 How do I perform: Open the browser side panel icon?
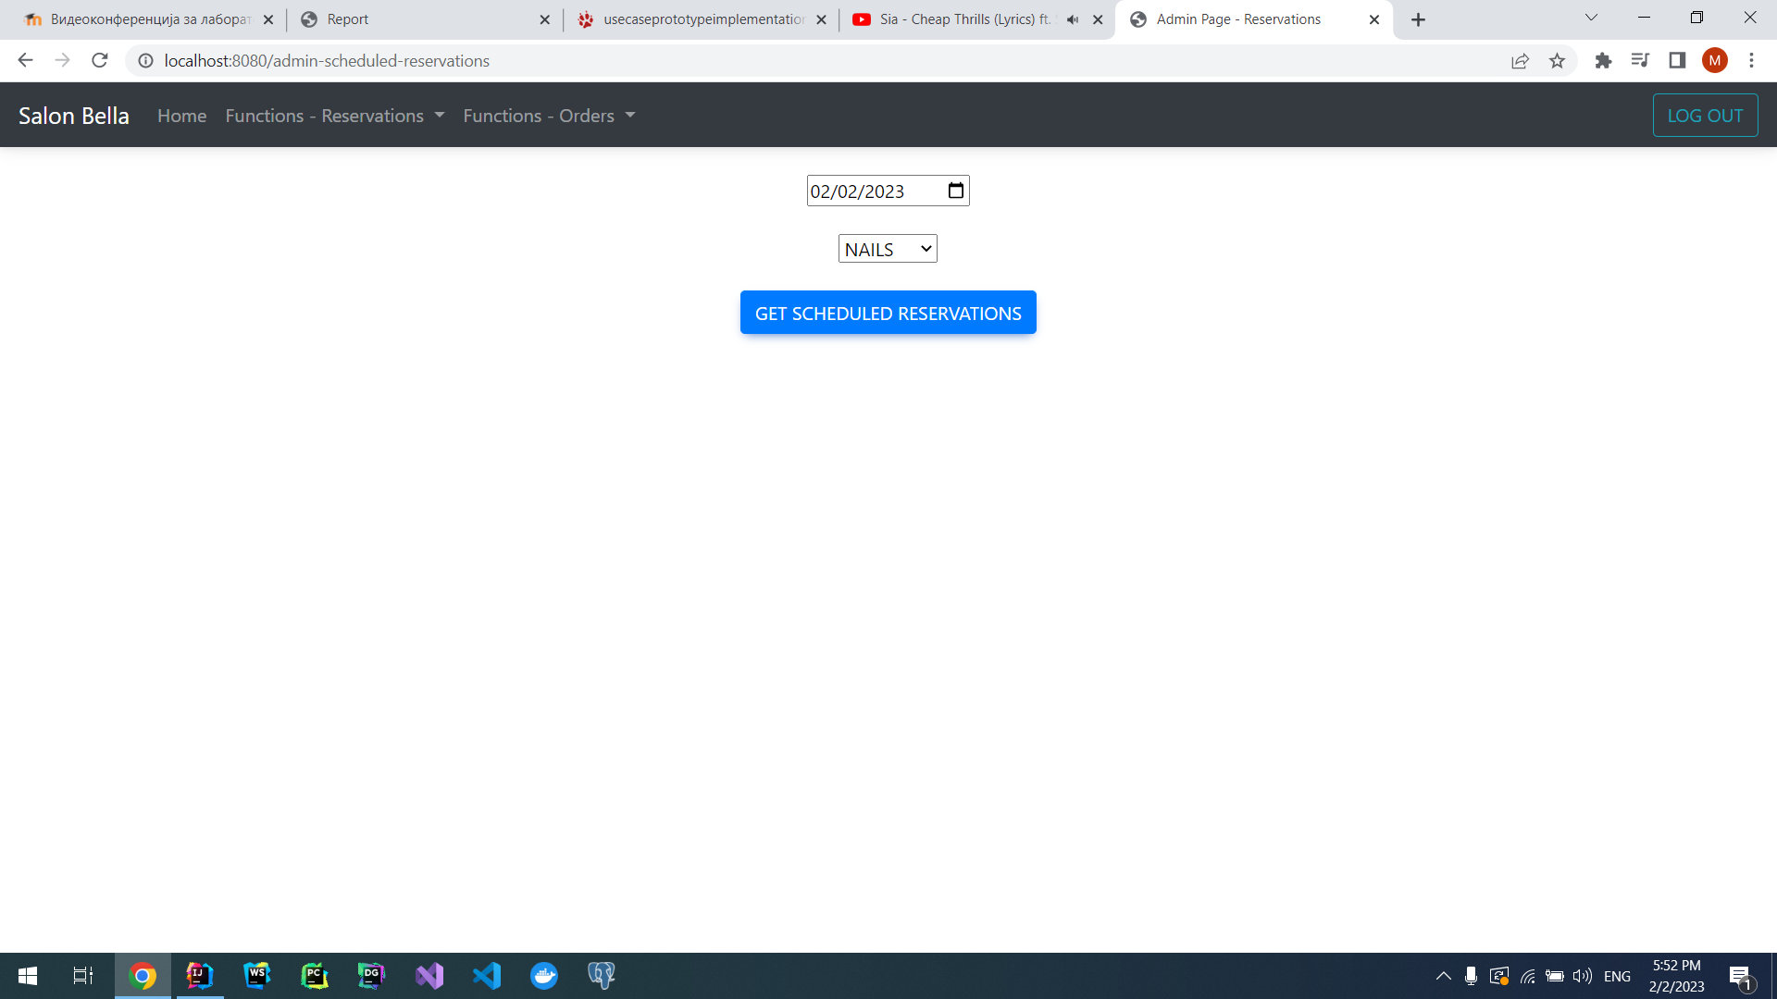[x=1677, y=61]
